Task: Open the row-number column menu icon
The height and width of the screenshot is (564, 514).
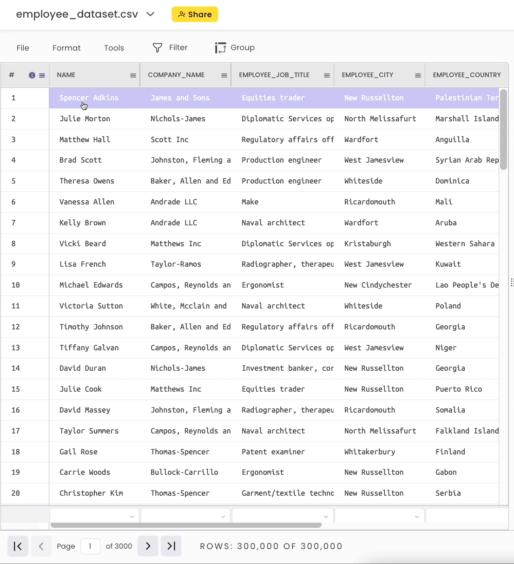Action: 42,75
